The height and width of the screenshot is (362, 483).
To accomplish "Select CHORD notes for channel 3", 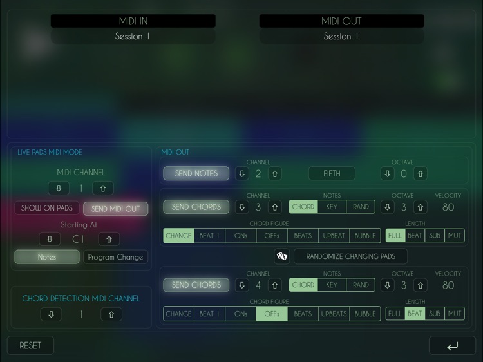I will 303,207.
